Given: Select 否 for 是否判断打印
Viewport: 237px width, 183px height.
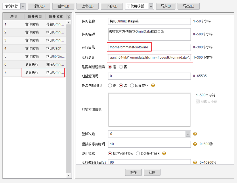Looking at the screenshot, I should tap(121, 85).
